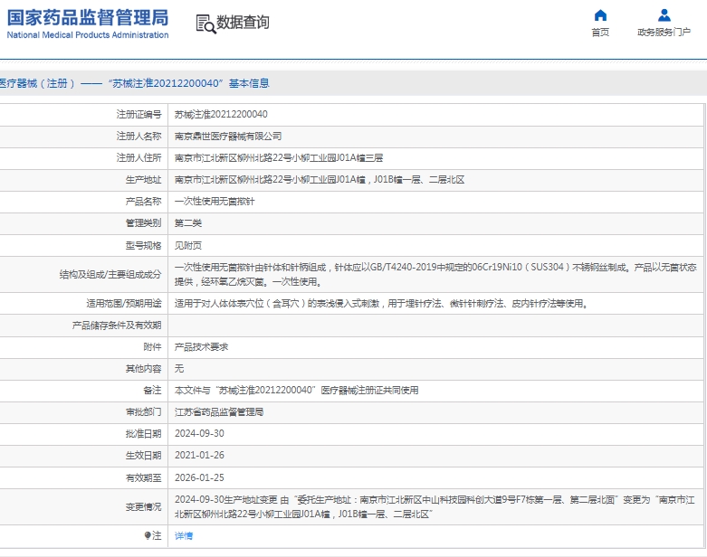Image resolution: width=707 pixels, height=557 pixels.
Task: Click the 型号规格 row label
Action: pyautogui.click(x=143, y=245)
